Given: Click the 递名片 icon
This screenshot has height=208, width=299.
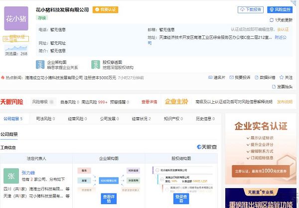Looking at the screenshot, I should pos(210,77).
